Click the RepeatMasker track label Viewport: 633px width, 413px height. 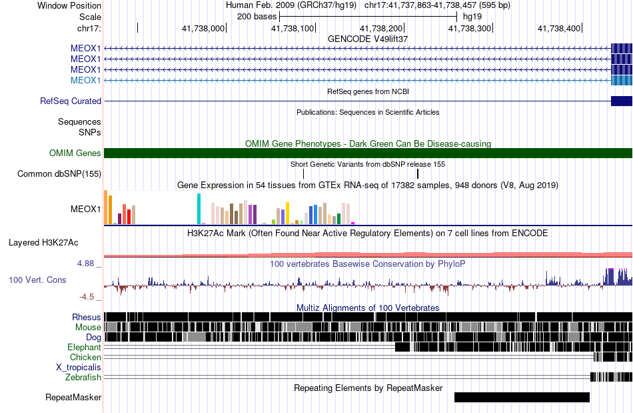coord(73,397)
